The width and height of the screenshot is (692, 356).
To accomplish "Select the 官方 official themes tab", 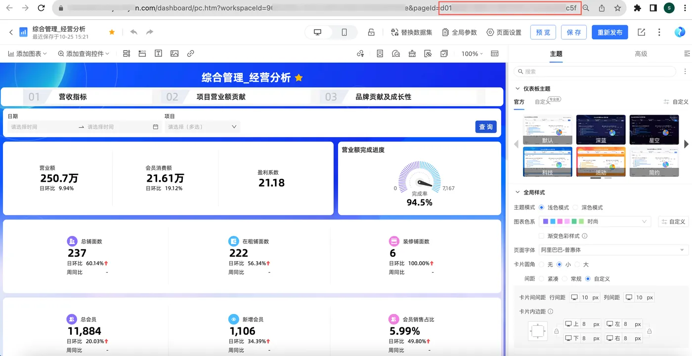I will pos(519,102).
